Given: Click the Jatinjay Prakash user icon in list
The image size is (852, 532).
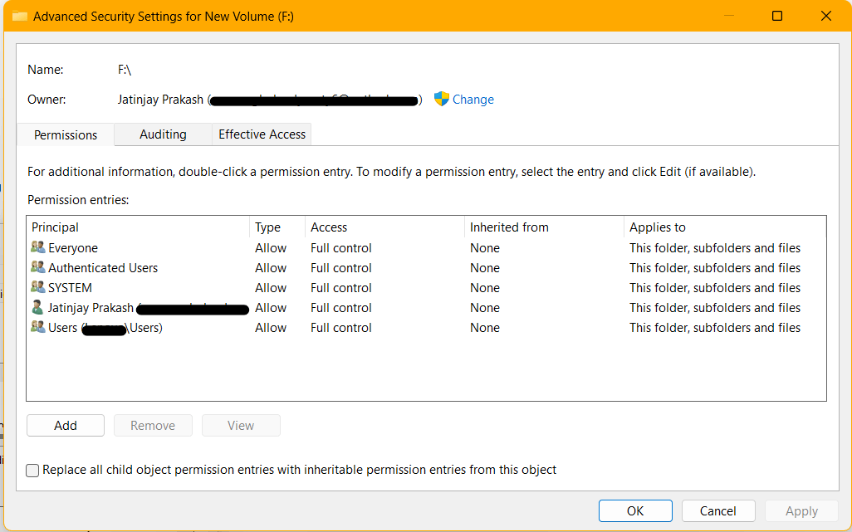Looking at the screenshot, I should [38, 307].
